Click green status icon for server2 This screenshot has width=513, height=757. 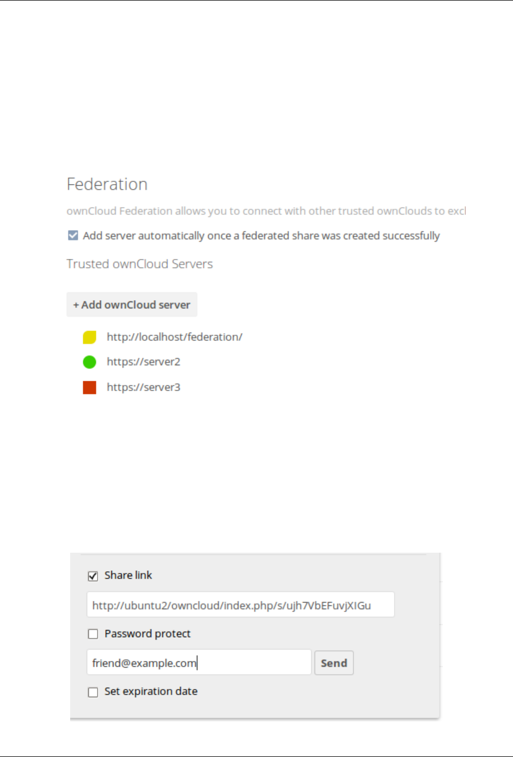coord(89,362)
